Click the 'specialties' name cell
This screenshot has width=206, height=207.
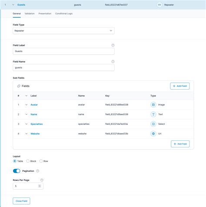coord(84,124)
